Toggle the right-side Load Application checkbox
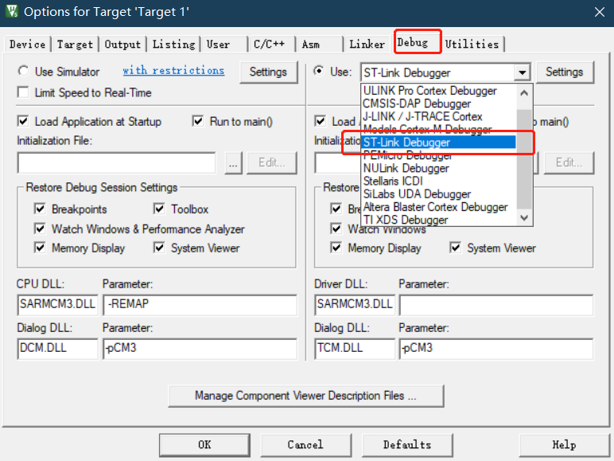 (321, 121)
